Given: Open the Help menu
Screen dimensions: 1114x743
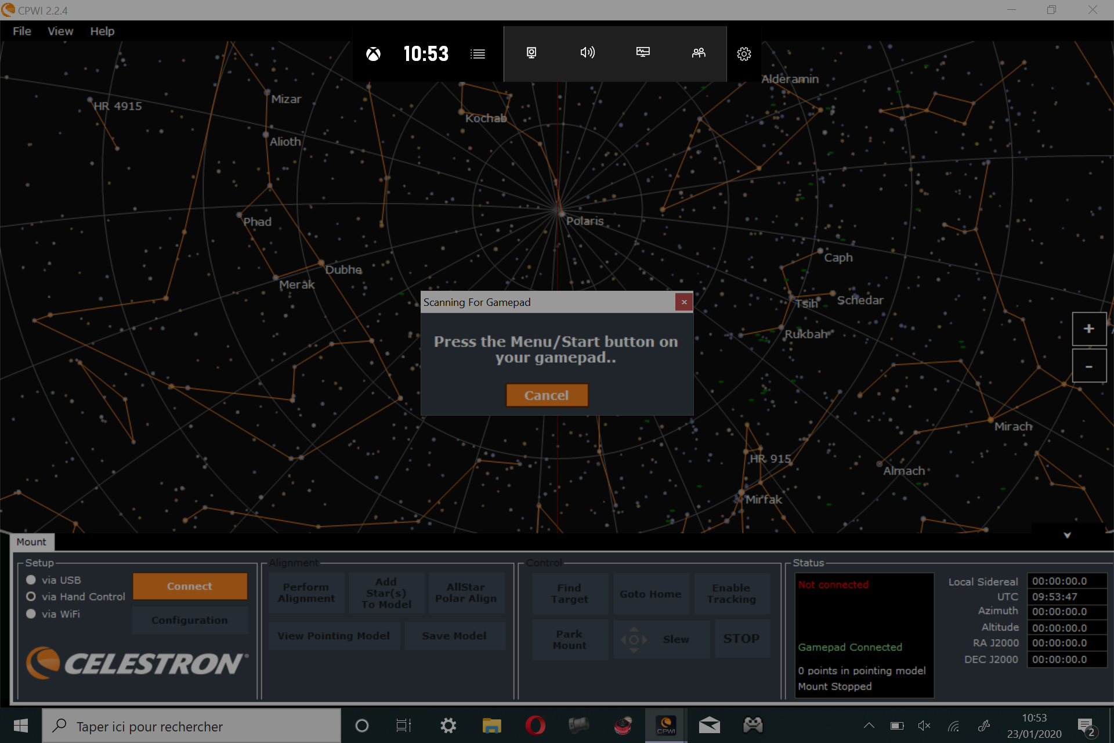Looking at the screenshot, I should tap(102, 31).
